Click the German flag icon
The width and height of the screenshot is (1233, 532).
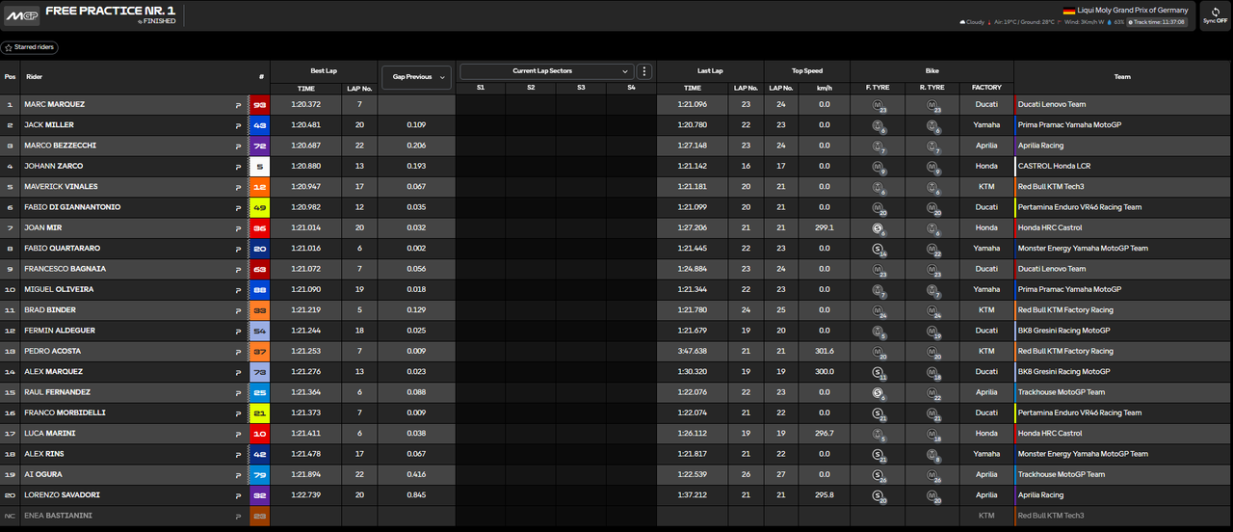click(1068, 11)
